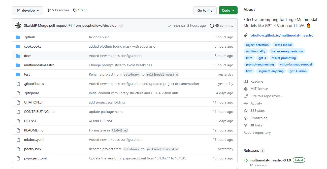Click the commit history clock icon

coord(212,26)
